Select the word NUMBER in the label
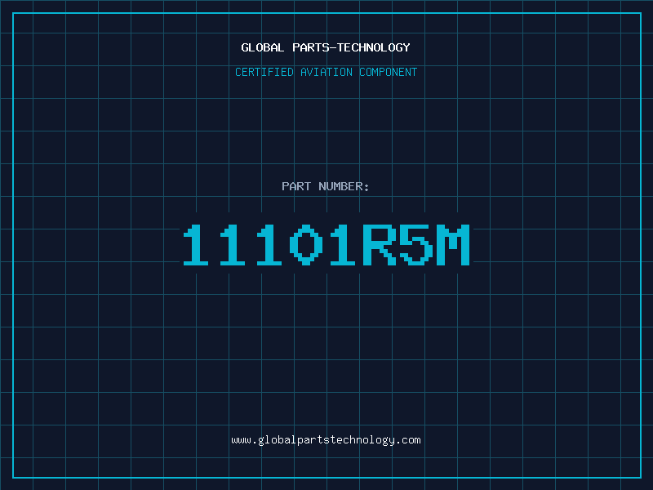This screenshot has width=653, height=490. click(340, 186)
